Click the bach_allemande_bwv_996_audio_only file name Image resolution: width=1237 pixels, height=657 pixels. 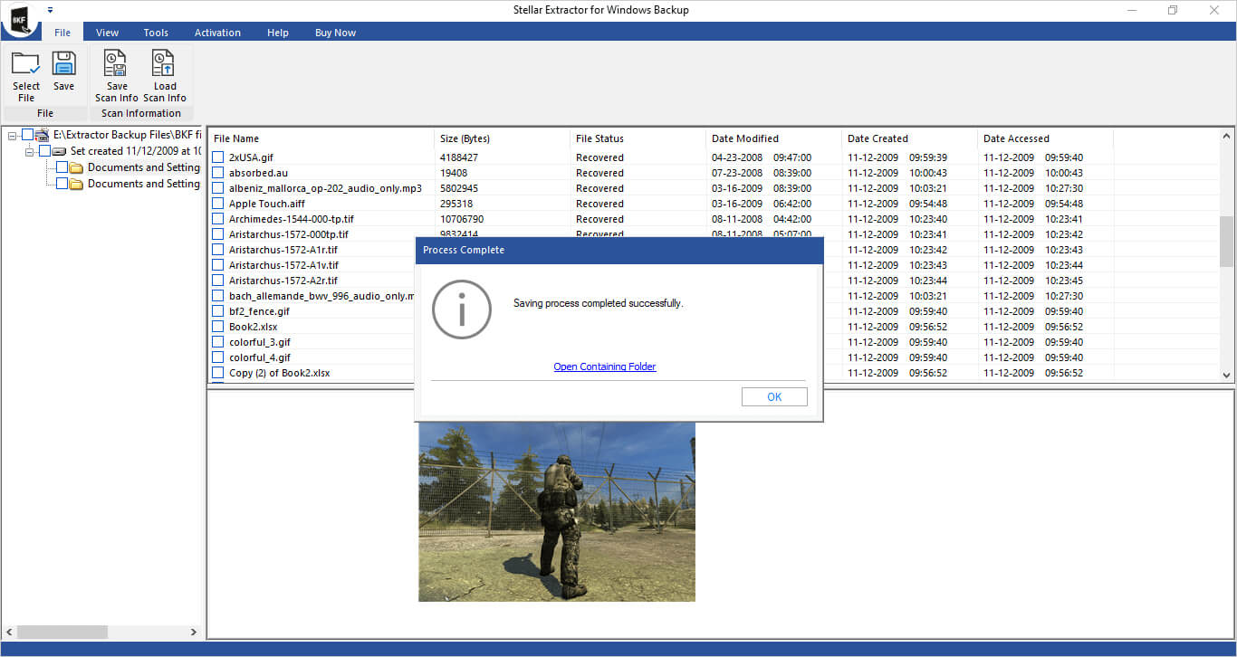tap(321, 296)
